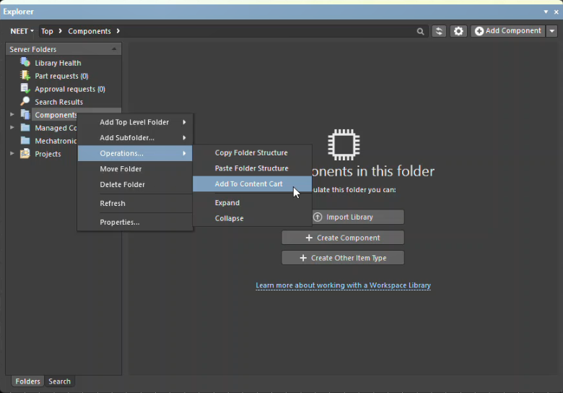Select Copy Folder Structure menu entry
The image size is (563, 393).
[x=251, y=153]
